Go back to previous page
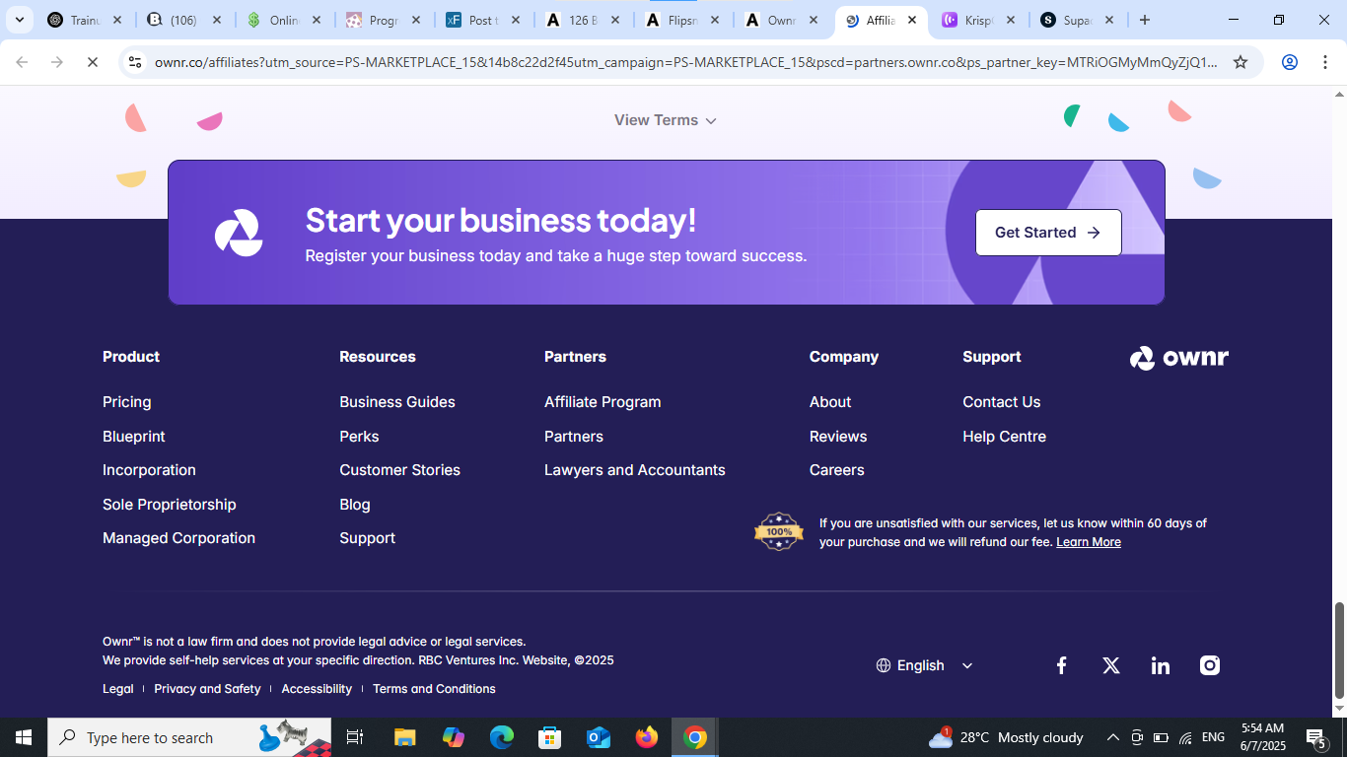Screen dimensions: 1347x757 tap(22, 62)
